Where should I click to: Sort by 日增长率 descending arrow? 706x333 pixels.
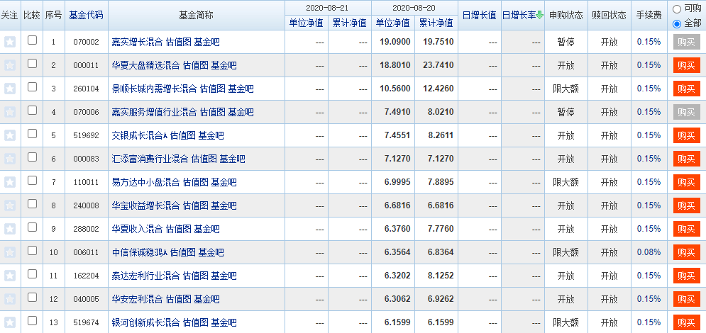[540, 16]
